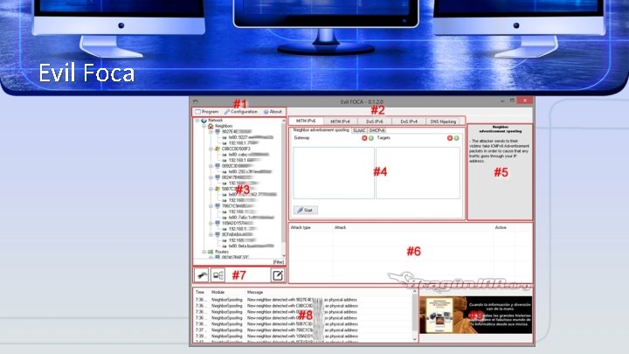Collapse the 0092C3D host node
The image size is (629, 354).
(211, 166)
